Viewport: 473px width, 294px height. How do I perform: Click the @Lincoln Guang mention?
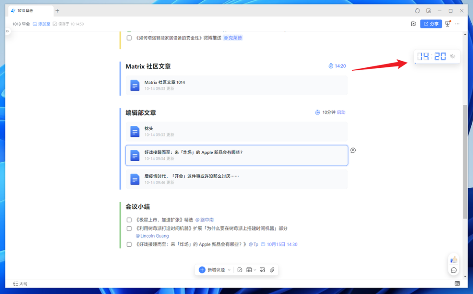[152, 236]
